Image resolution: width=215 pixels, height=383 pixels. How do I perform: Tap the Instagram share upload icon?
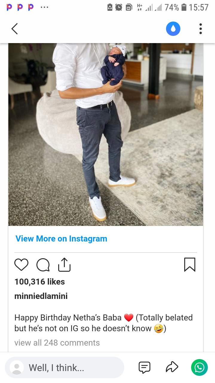pos(64,265)
